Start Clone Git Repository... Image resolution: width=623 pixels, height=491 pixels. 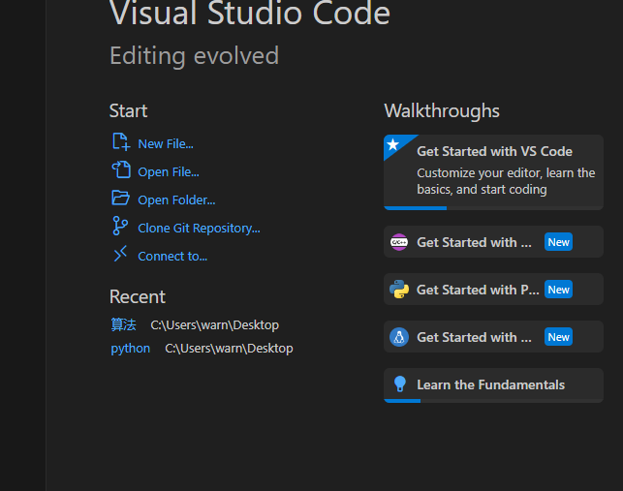(x=199, y=228)
